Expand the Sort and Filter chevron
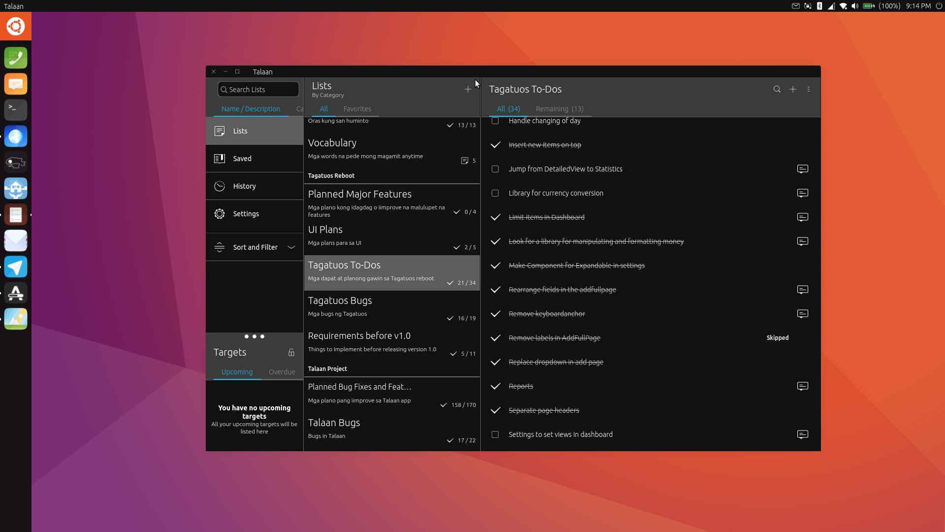Screen dimensions: 945x532 coord(291,247)
